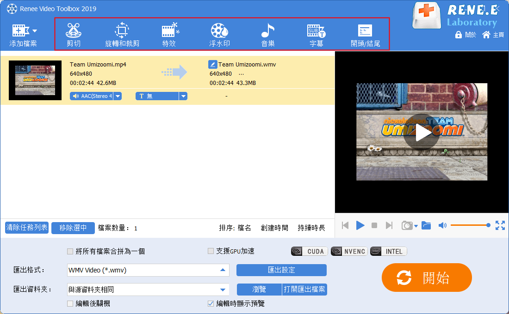Open the 浮水印 watermark tool
Viewport: 509px width, 314px height.
tap(219, 35)
